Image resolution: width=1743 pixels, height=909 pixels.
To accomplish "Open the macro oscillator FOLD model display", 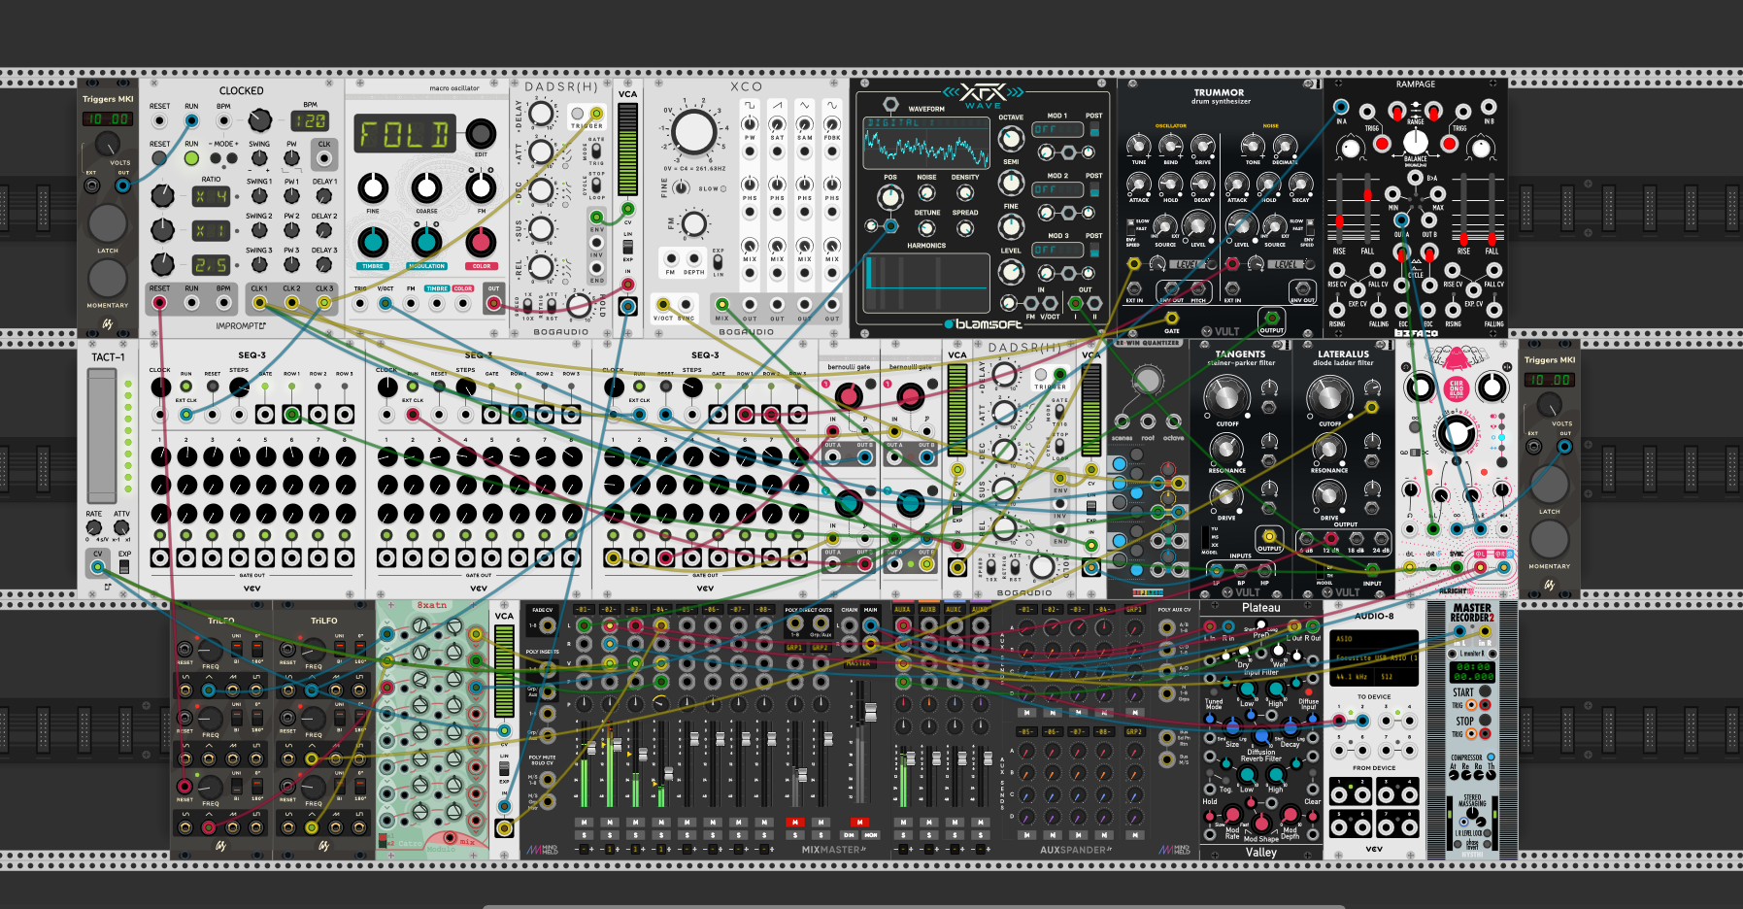I will [x=405, y=133].
